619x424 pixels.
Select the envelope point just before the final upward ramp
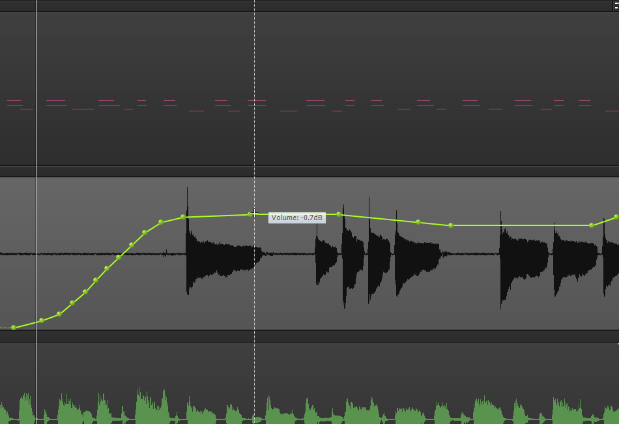[592, 225]
